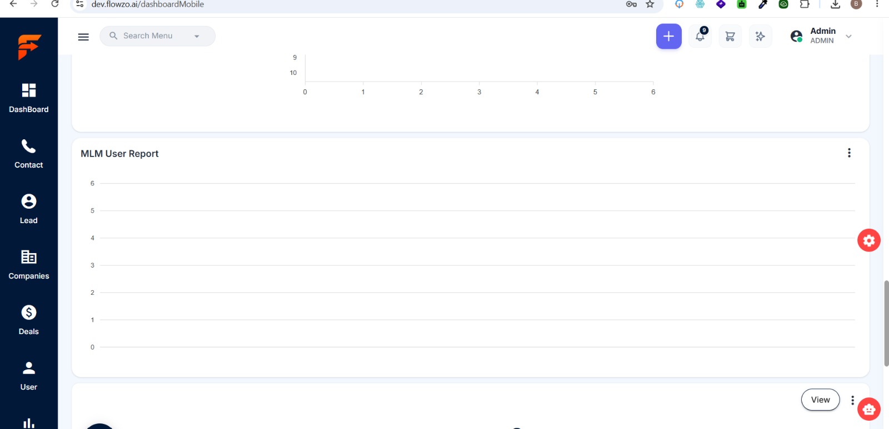The image size is (889, 429).
Task: Open the Lead section
Action: pos(29,209)
